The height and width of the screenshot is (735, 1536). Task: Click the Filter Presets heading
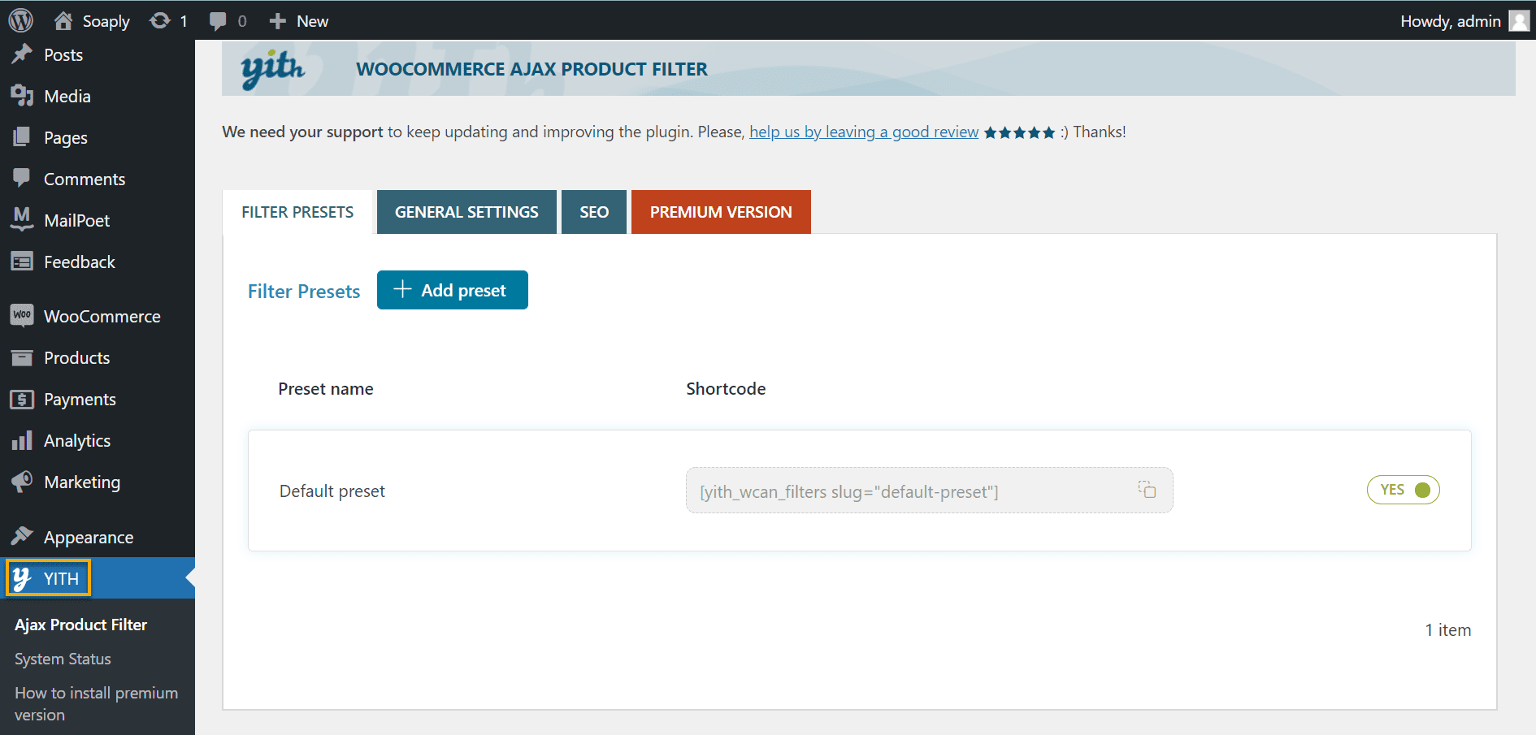304,291
